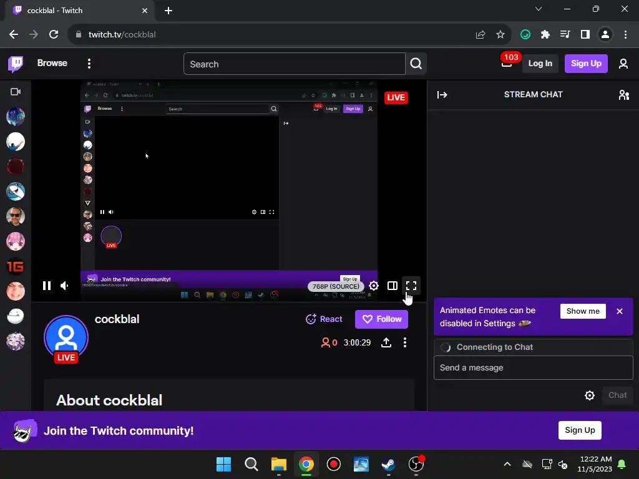The image size is (639, 479).
Task: Open the cockblal channel avatar
Action: tap(66, 337)
